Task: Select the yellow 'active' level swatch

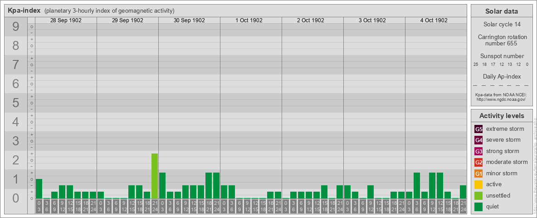Action: pyautogui.click(x=478, y=184)
